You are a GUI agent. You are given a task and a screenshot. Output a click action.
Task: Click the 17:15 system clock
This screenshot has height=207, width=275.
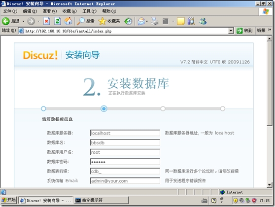point(264,201)
